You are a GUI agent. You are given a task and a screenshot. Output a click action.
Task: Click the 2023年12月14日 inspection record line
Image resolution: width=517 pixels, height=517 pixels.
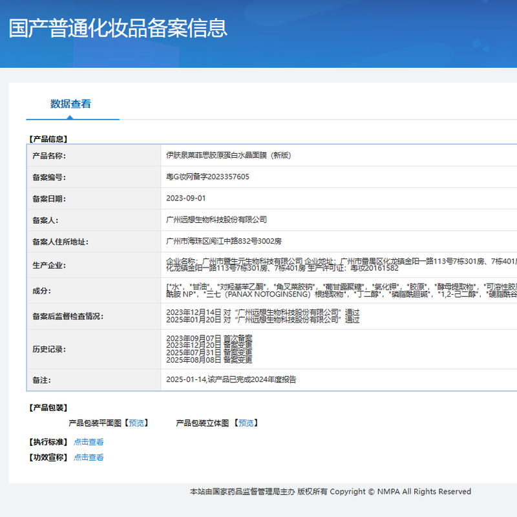click(262, 312)
